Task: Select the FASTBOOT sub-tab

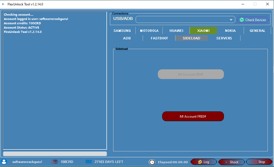Action: pyautogui.click(x=159, y=38)
